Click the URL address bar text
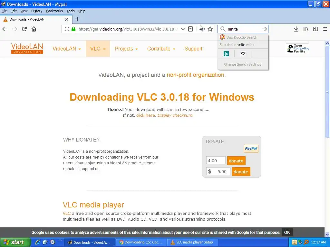The width and height of the screenshot is (330, 247). (128, 29)
